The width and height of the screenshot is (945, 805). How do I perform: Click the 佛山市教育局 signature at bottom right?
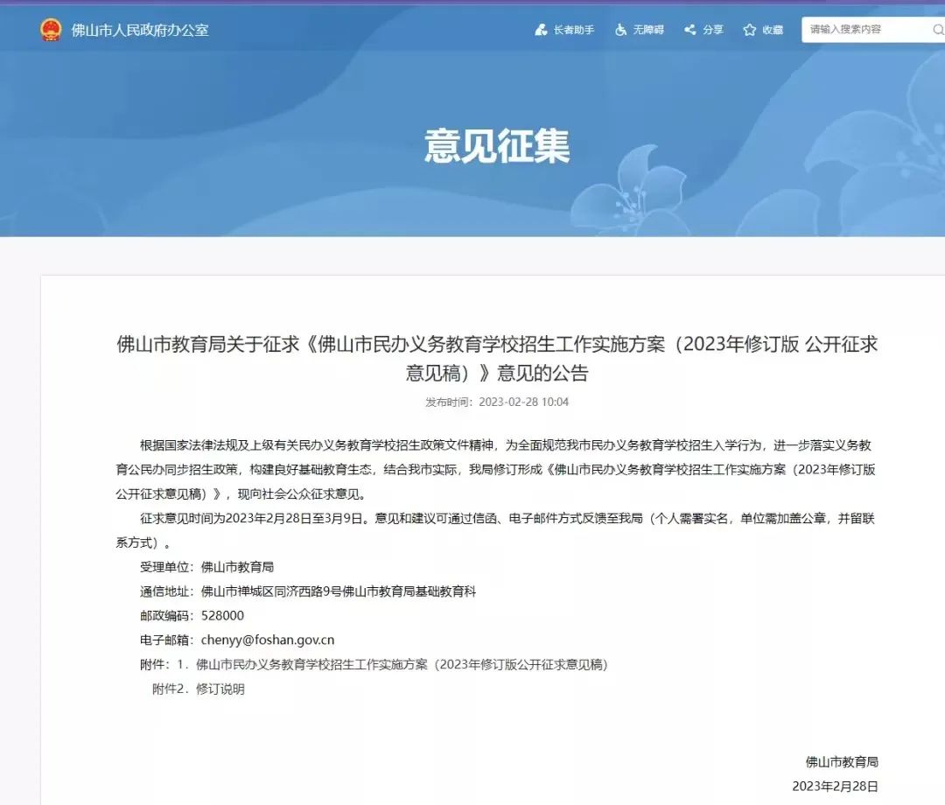[x=842, y=761]
